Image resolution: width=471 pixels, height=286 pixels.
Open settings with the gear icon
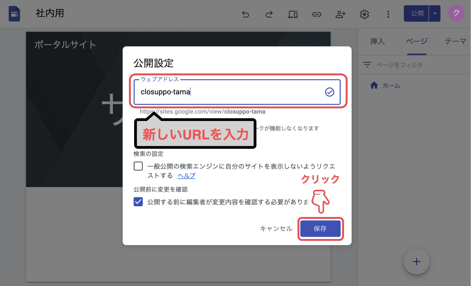point(364,14)
